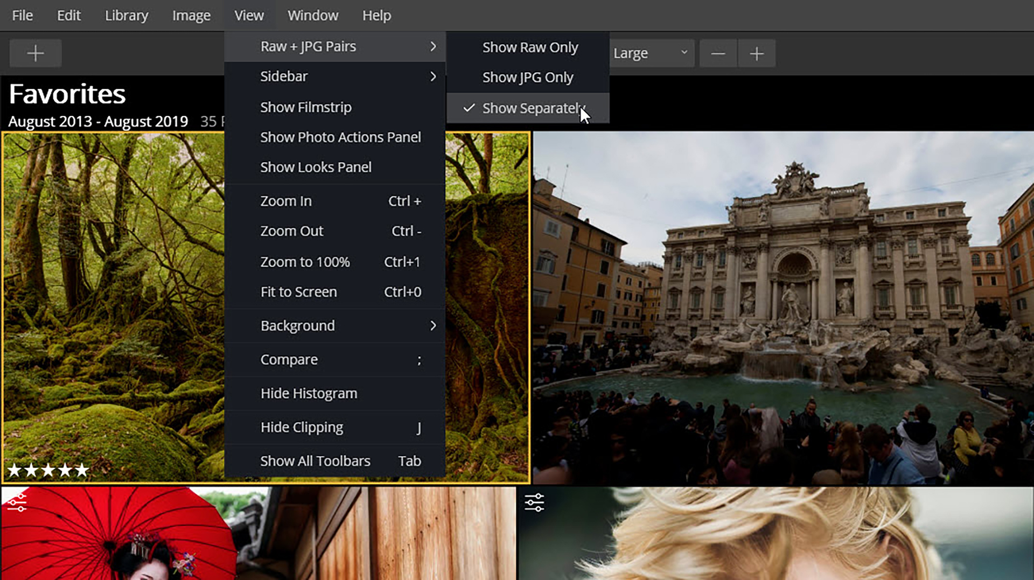Select Fit to Screen from the View menu
This screenshot has width=1034, height=580.
pyautogui.click(x=298, y=292)
